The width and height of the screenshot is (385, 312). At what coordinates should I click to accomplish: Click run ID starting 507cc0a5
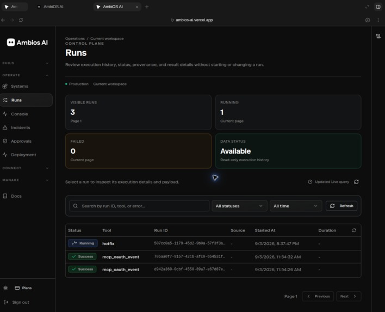(x=190, y=243)
